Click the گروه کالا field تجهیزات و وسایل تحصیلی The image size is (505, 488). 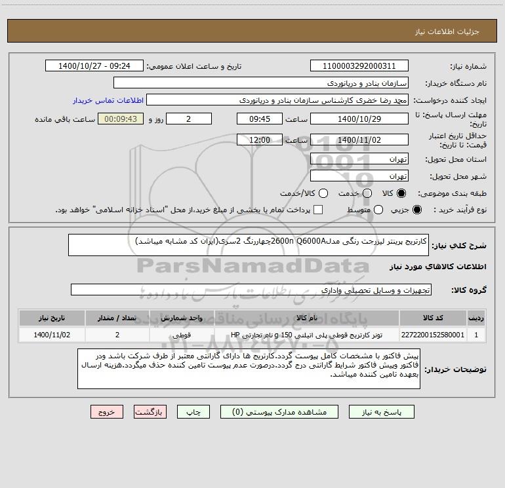tap(251, 290)
